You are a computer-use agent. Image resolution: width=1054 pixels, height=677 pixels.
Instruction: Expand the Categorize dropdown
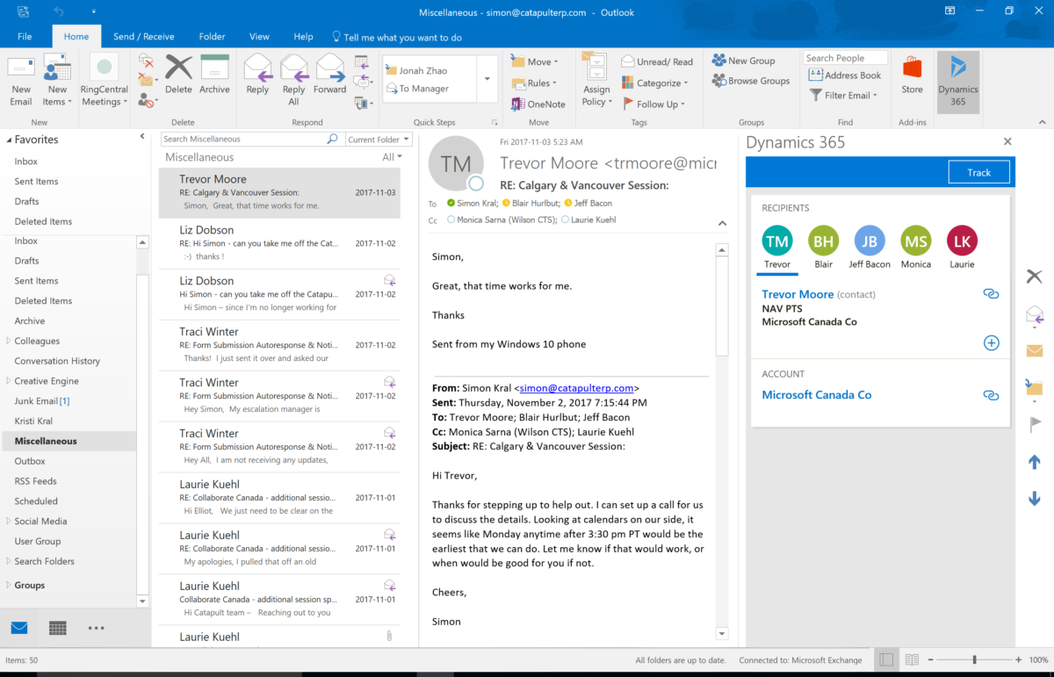tap(654, 83)
